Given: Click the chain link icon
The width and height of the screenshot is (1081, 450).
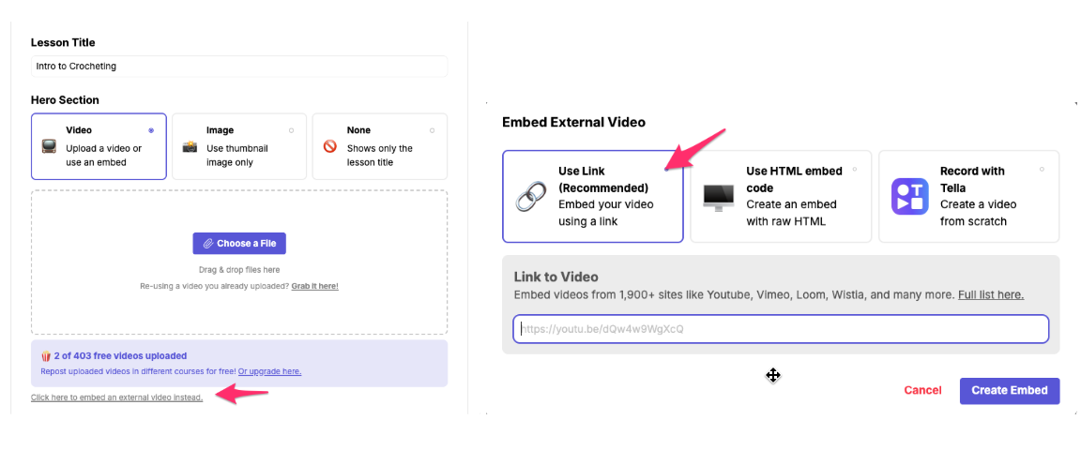Looking at the screenshot, I should tap(531, 197).
